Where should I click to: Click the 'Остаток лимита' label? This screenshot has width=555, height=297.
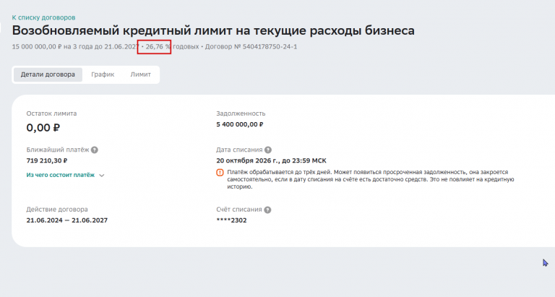pyautogui.click(x=51, y=113)
